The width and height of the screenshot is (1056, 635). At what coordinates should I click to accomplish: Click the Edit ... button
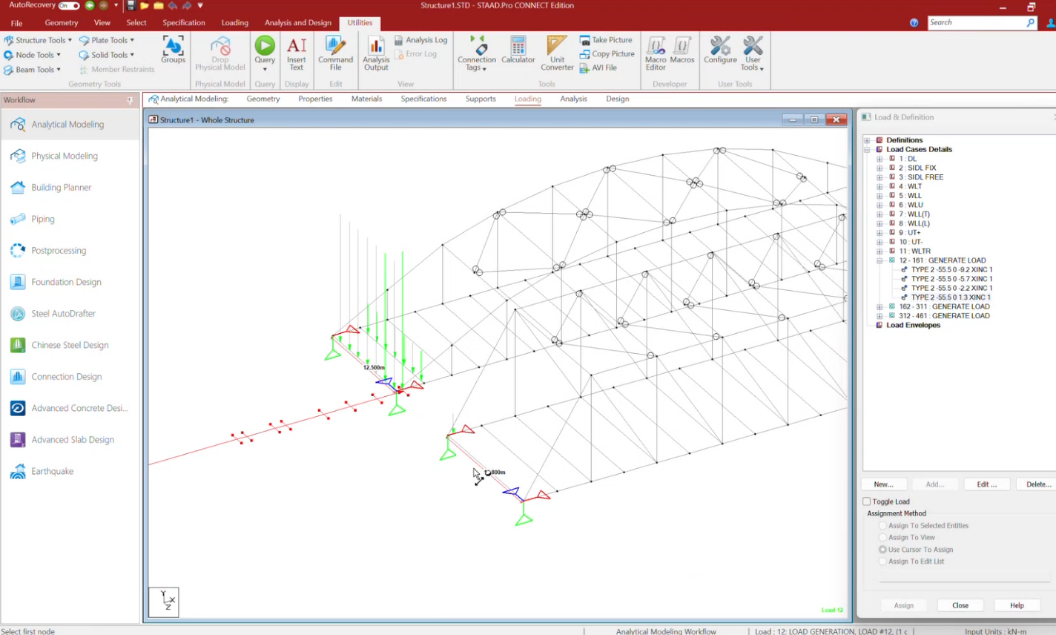987,484
